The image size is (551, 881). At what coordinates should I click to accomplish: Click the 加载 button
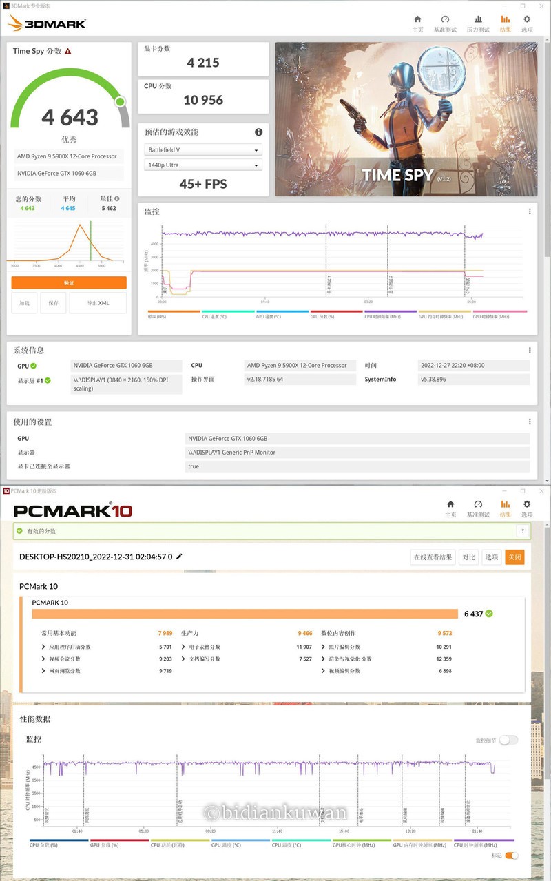tap(24, 303)
